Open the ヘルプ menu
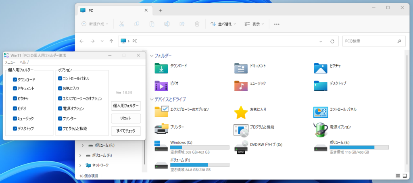 (x=24, y=62)
